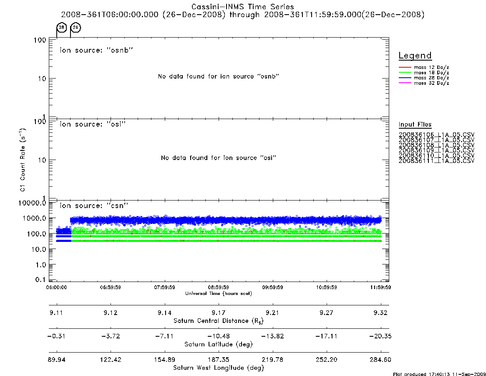The image size is (486, 376).
Task: Click the longitude value 122.42
Action: click(111, 360)
